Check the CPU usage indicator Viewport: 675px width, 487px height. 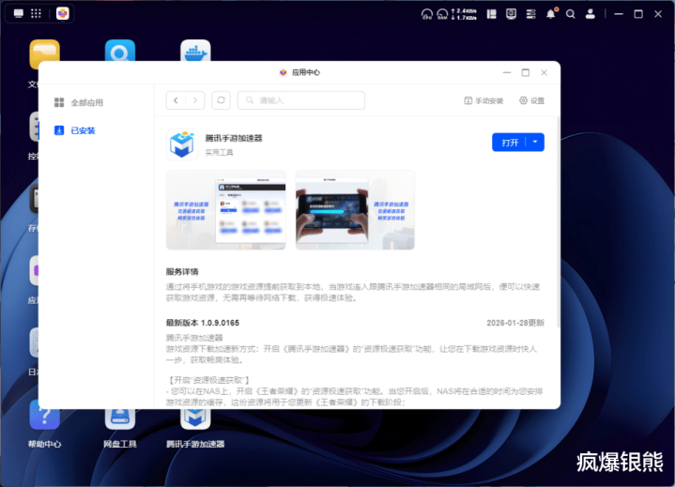pyautogui.click(x=426, y=14)
